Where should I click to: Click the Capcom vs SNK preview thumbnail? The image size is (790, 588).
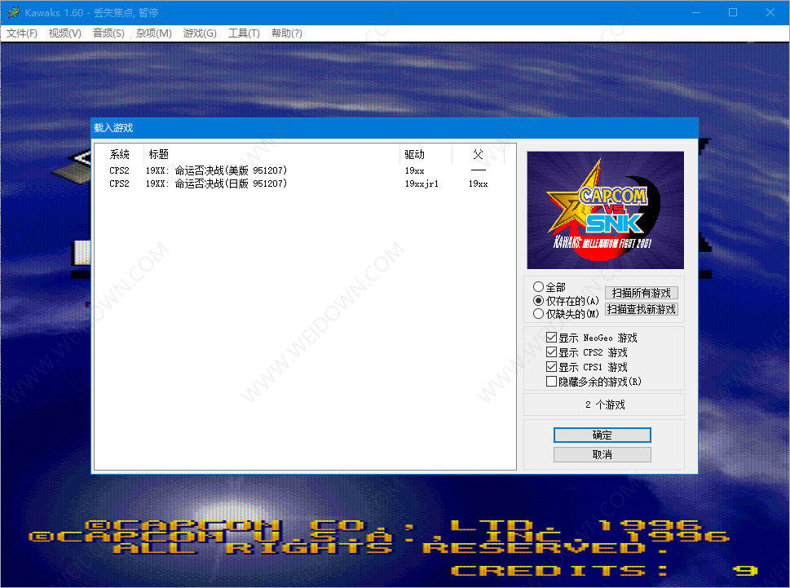[x=605, y=210]
